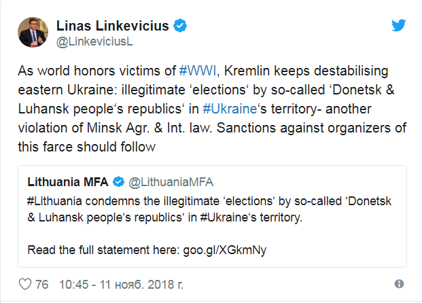This screenshot has width=422, height=303.
Task: Open the Lithuania MFA account name
Action: coord(67,182)
